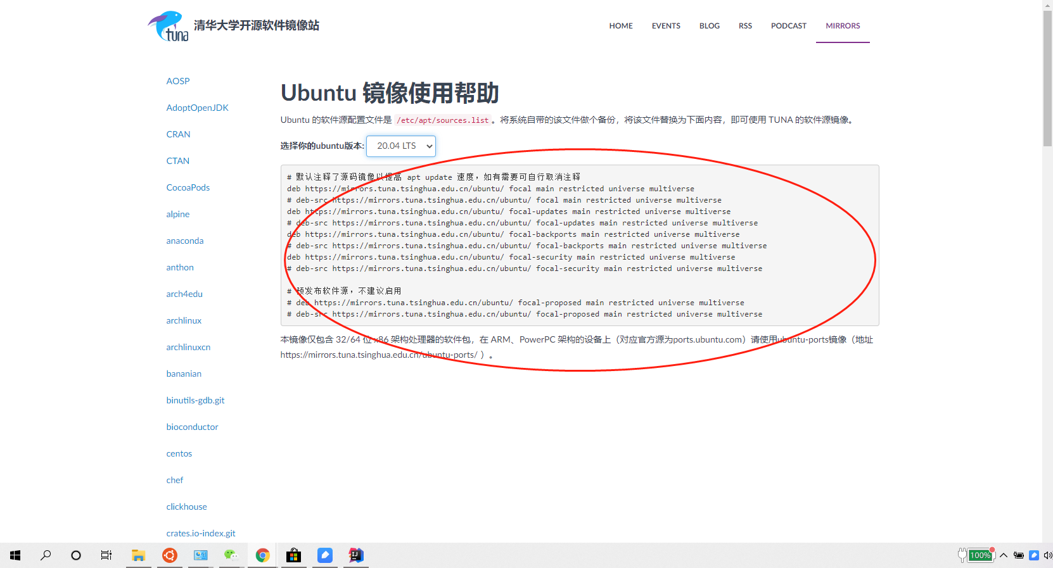Open anaconda mirror help
This screenshot has height=568, width=1053.
tap(185, 241)
